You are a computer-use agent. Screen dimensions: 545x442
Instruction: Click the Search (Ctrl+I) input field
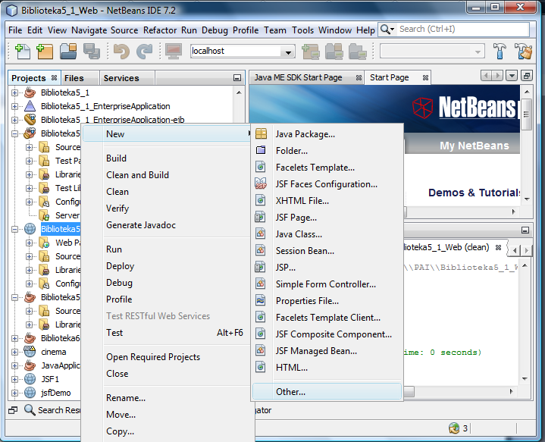(463, 30)
